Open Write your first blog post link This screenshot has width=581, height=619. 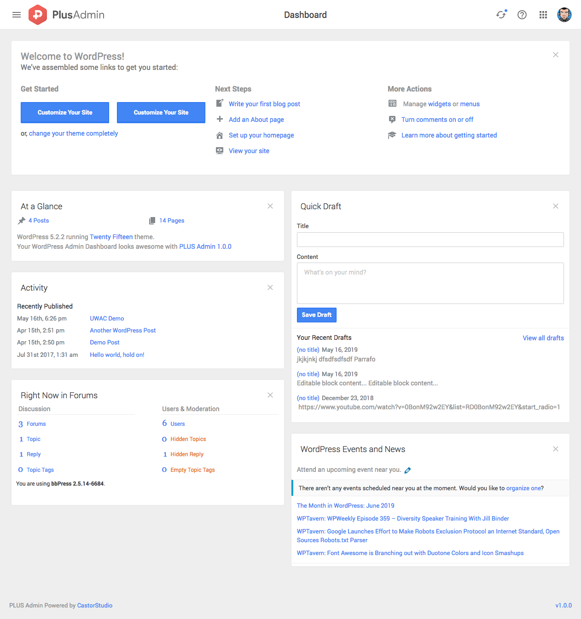click(264, 104)
